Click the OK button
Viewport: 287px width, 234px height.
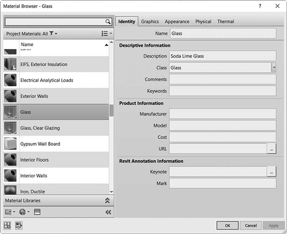(227, 225)
